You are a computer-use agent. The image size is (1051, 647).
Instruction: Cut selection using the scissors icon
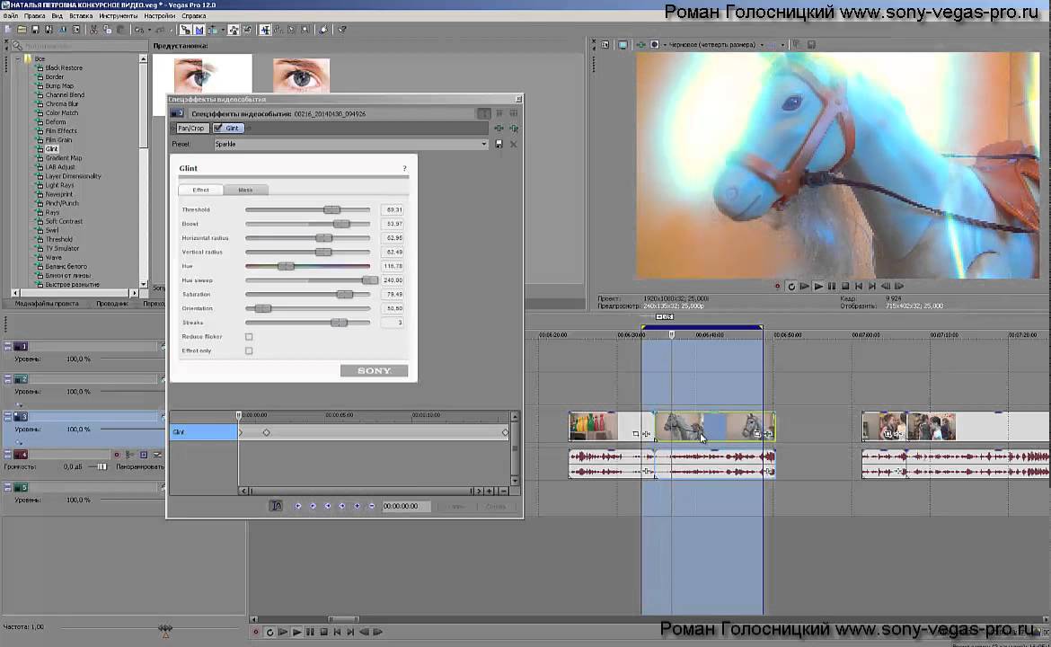click(93, 30)
